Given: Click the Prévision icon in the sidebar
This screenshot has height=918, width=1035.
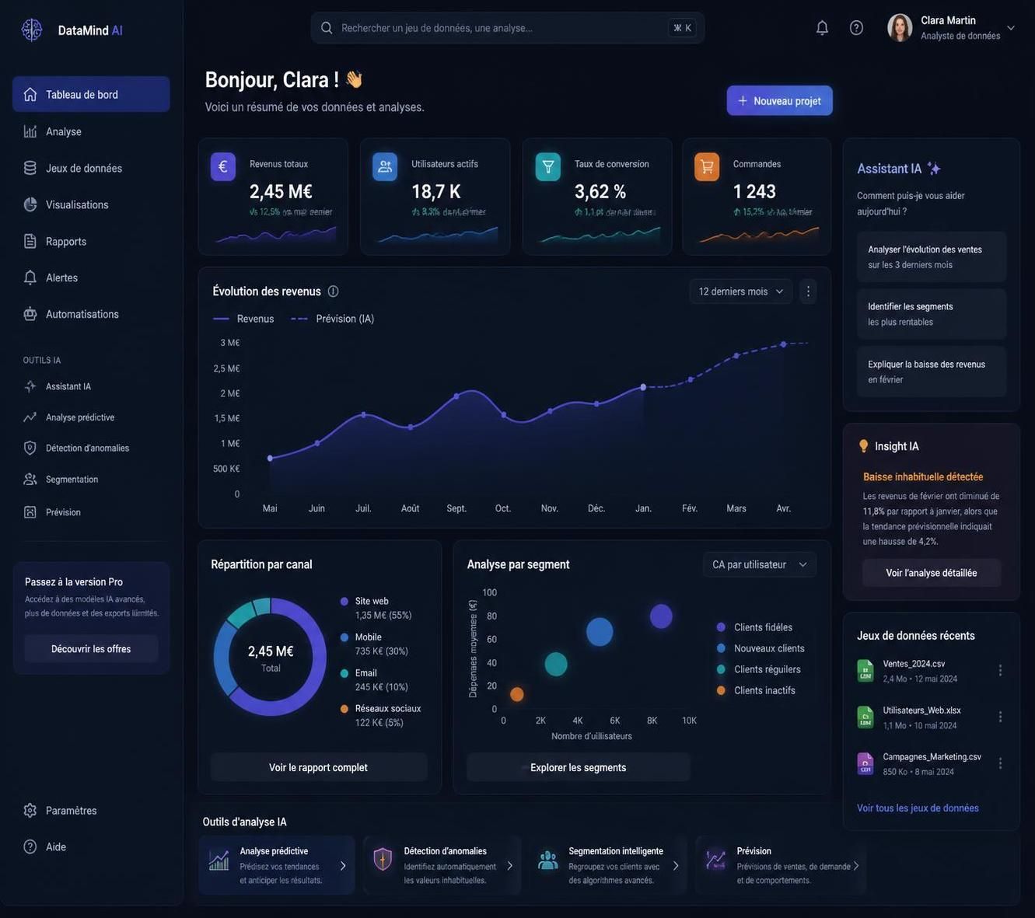Looking at the screenshot, I should 30,512.
